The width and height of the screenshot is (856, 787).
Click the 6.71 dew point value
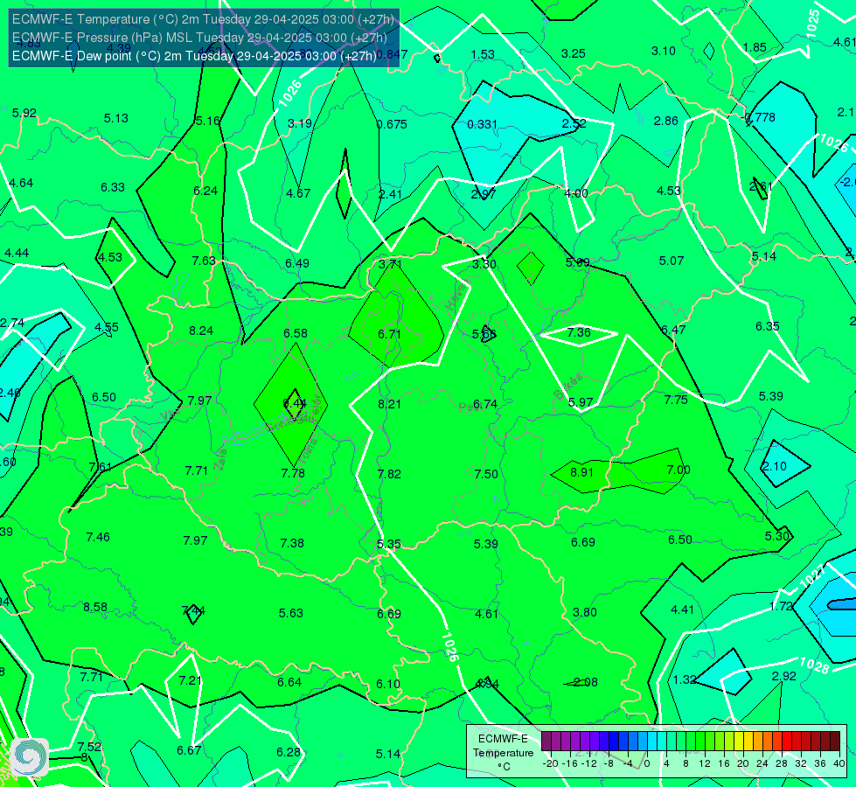(x=389, y=334)
